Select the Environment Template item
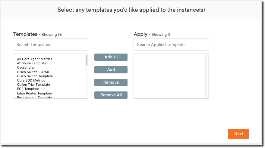 click(34, 97)
